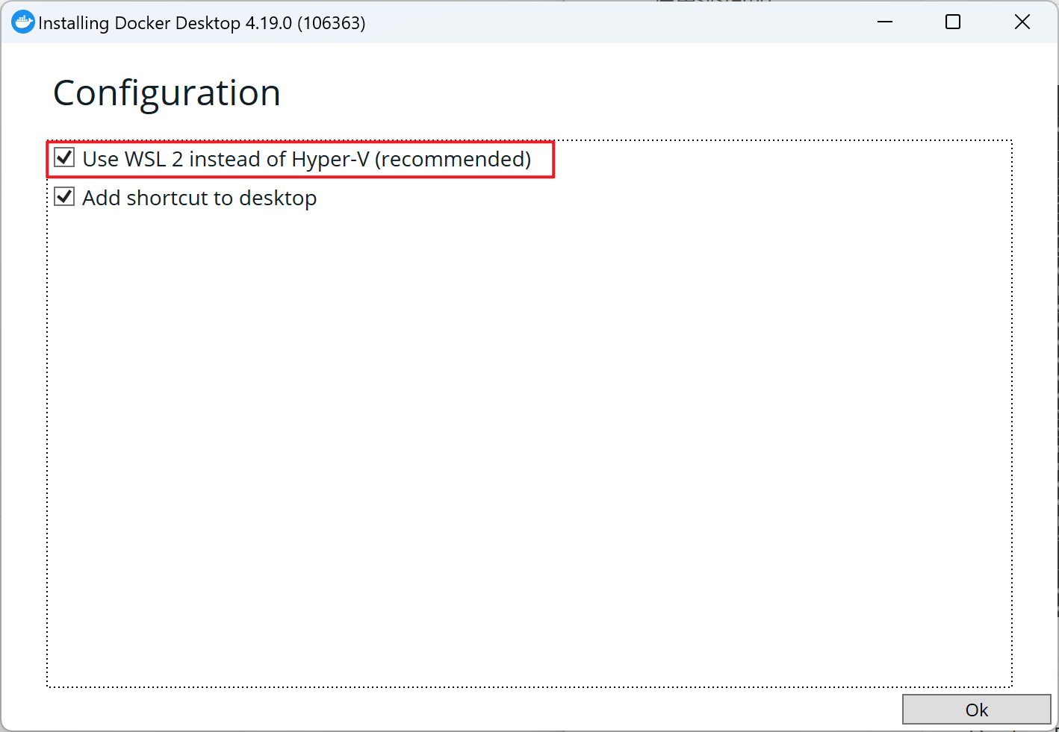Click the checkmark inside the desktop shortcut checkbox

pyautogui.click(x=64, y=196)
